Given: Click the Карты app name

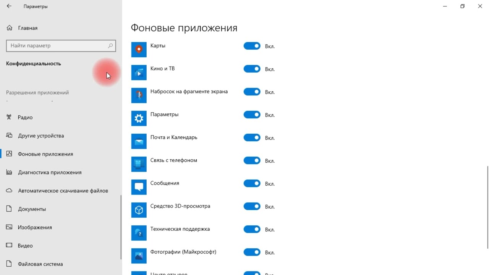Looking at the screenshot, I should click(x=158, y=45).
